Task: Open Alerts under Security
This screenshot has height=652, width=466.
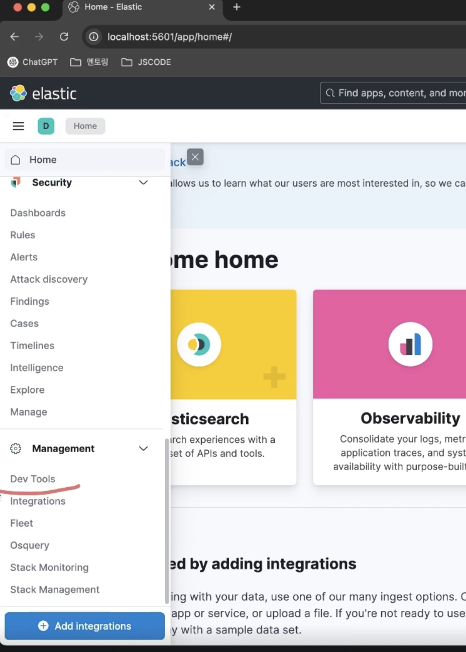Action: pyautogui.click(x=24, y=257)
